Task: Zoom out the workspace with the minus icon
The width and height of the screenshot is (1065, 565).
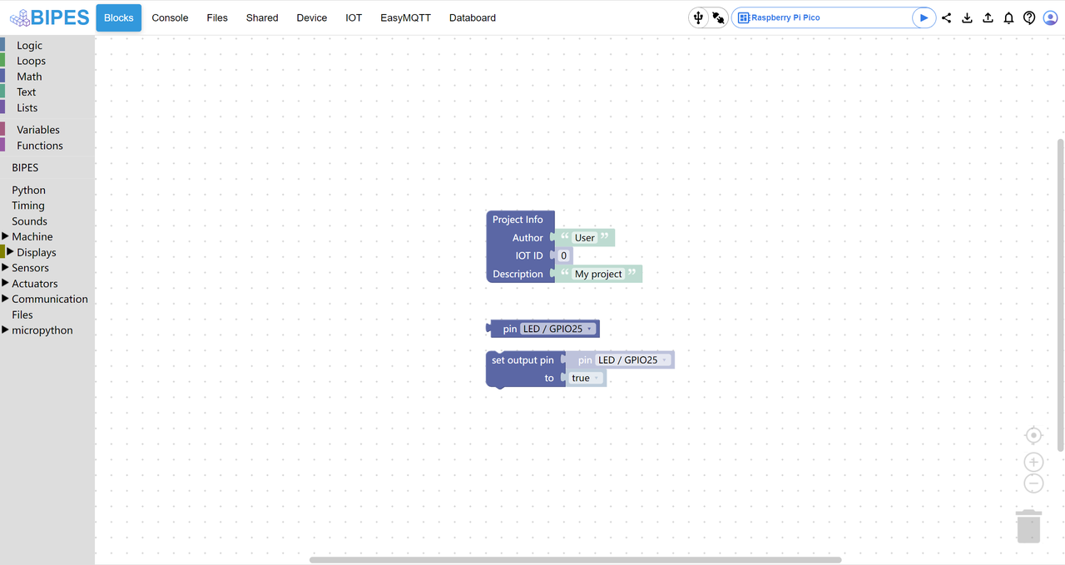Action: click(x=1033, y=483)
